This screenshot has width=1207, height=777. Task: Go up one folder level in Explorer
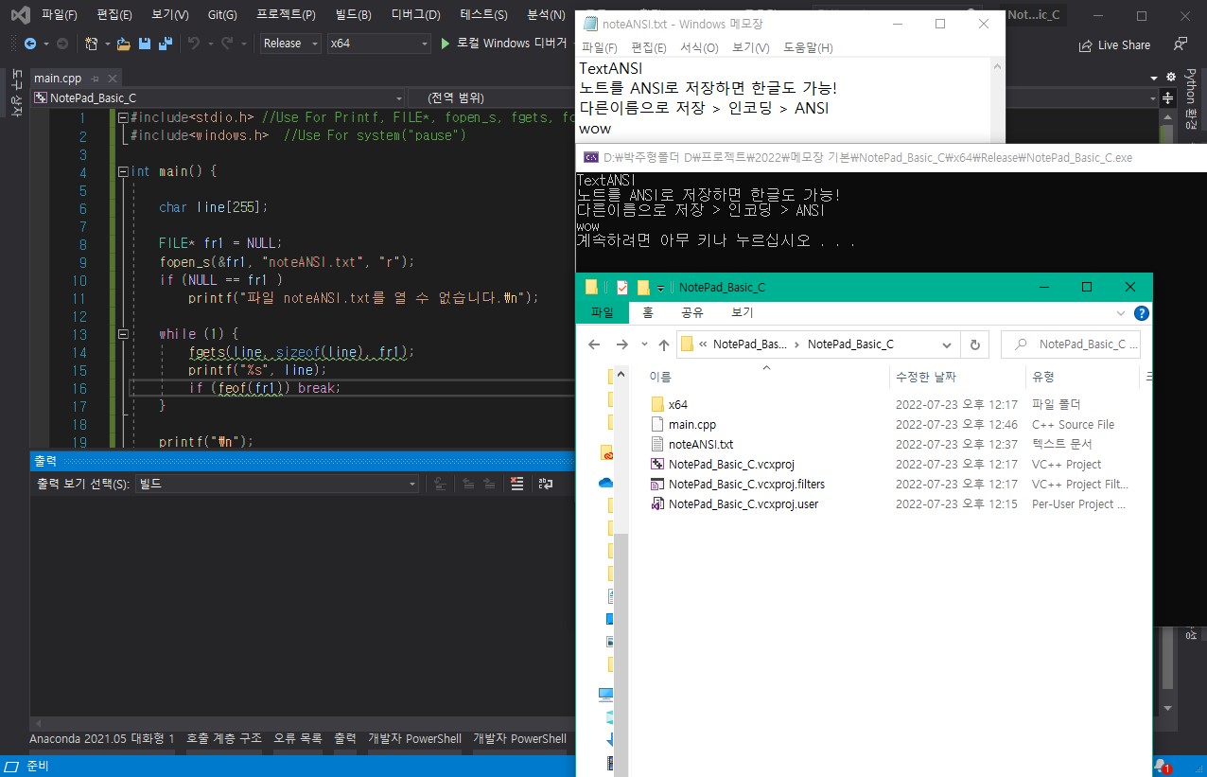pyautogui.click(x=664, y=344)
